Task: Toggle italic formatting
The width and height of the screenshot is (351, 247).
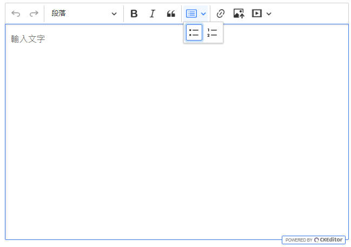Action: point(152,14)
